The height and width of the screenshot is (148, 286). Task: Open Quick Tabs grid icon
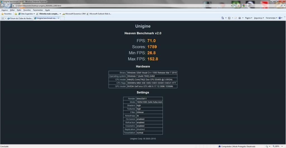[3, 18]
